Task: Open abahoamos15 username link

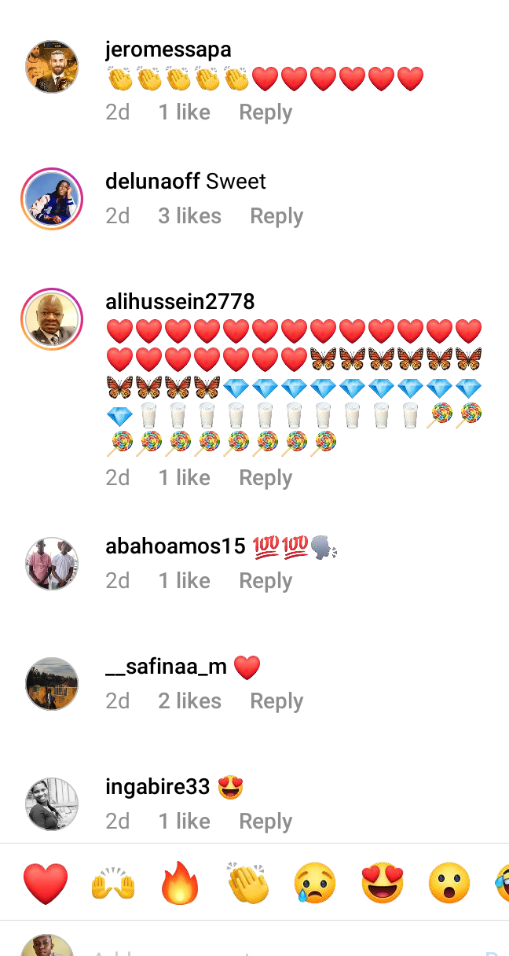Action: point(176,546)
